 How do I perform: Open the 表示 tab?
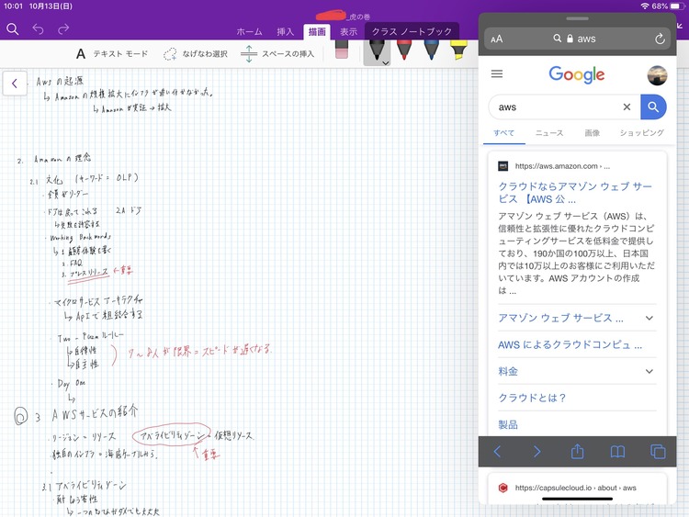348,31
